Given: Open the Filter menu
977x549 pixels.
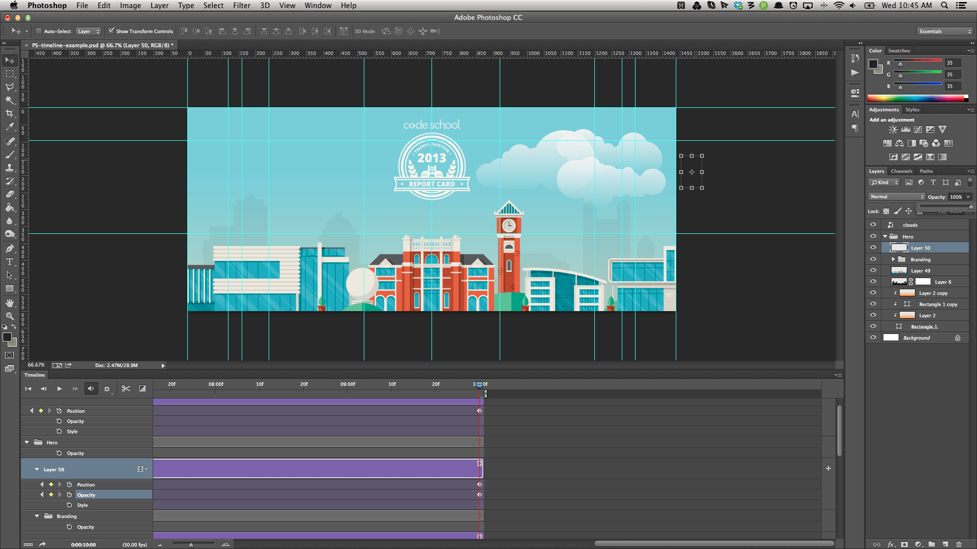Looking at the screenshot, I should point(242,6).
